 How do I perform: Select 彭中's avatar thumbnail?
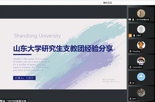click(141, 93)
